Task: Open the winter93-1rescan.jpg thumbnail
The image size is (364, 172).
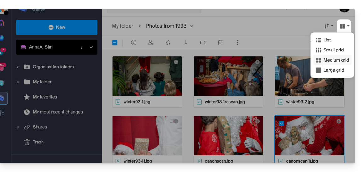Action: pos(228,76)
